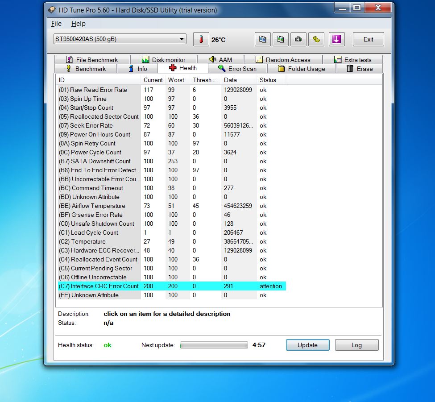Click the purple download arrow icon

coord(336,39)
